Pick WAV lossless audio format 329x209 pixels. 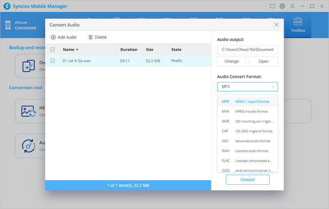(x=247, y=150)
